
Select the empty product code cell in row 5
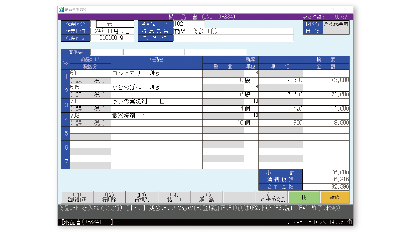90,130
